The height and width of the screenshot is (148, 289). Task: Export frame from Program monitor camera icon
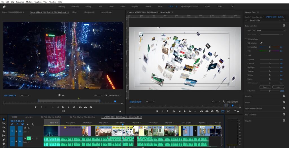(212, 111)
